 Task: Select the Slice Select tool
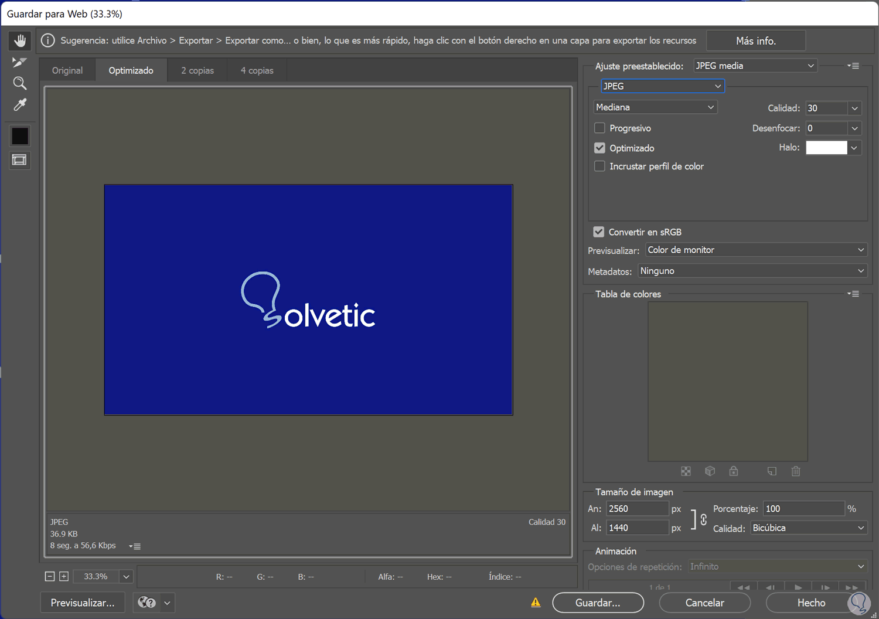[20, 62]
